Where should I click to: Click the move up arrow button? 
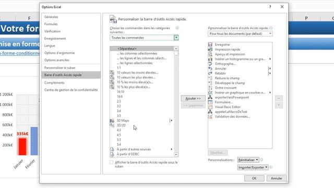pos(279,99)
